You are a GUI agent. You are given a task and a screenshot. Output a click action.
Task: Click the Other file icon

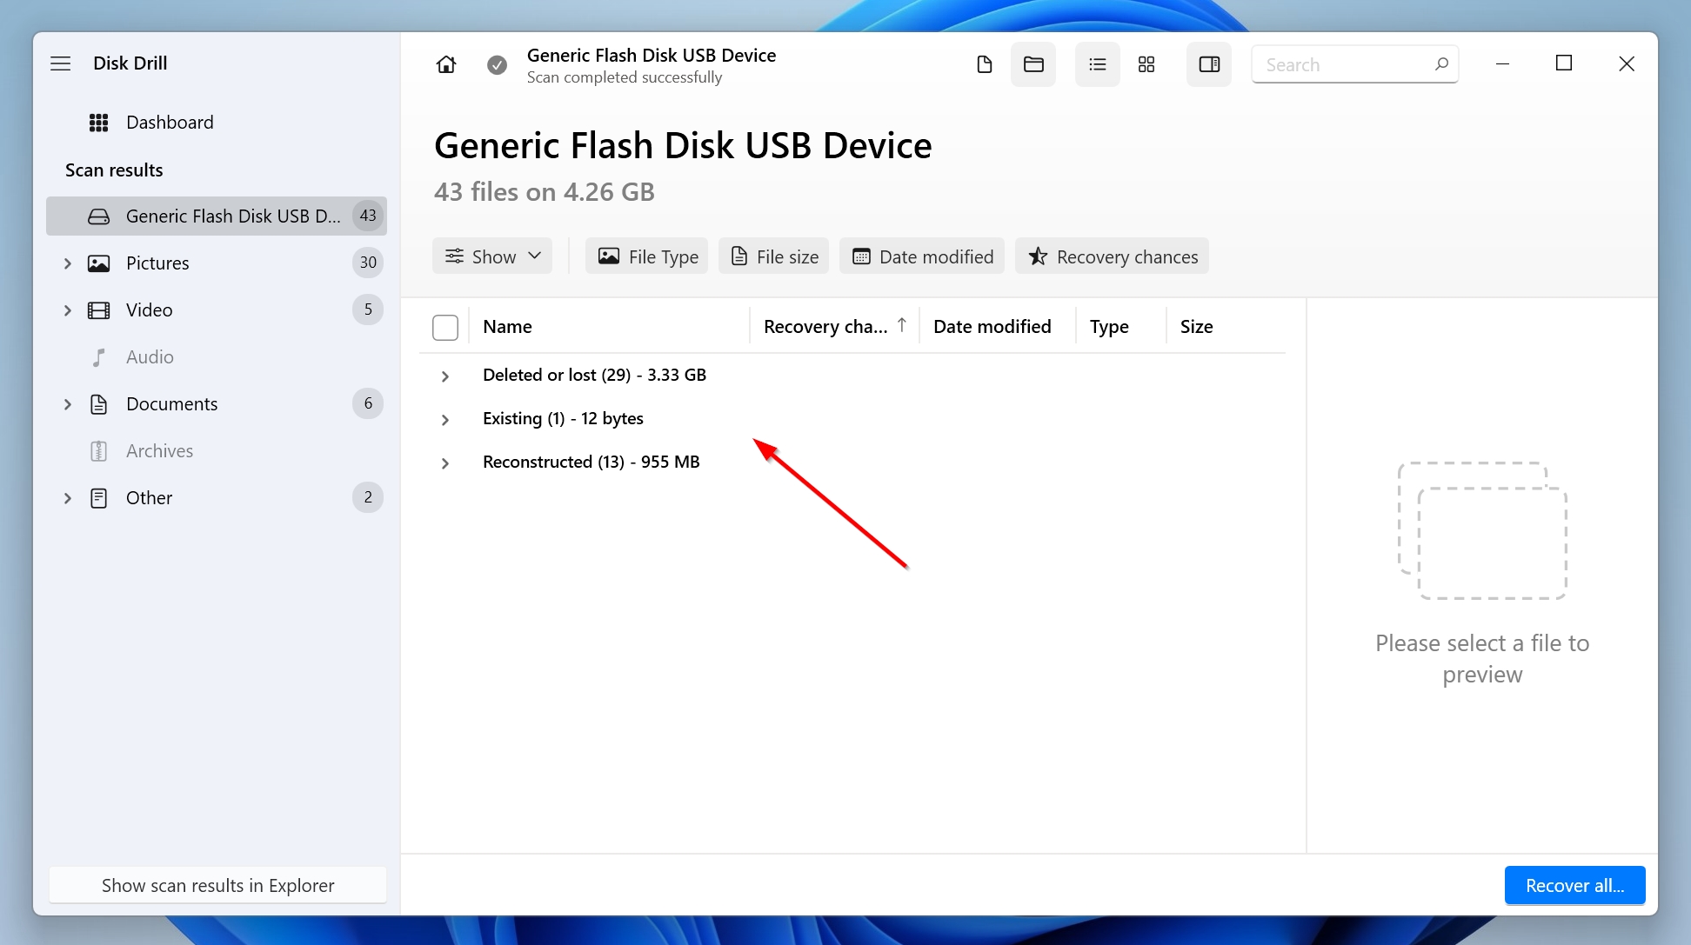99,498
